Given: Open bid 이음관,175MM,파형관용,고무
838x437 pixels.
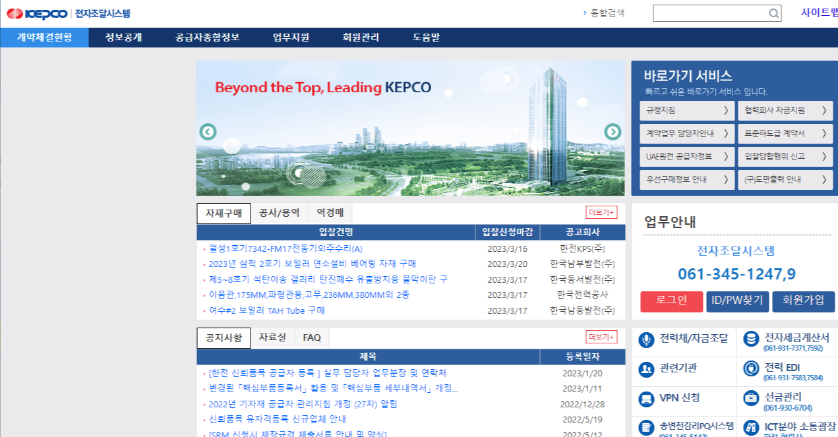Looking at the screenshot, I should pos(309,295).
